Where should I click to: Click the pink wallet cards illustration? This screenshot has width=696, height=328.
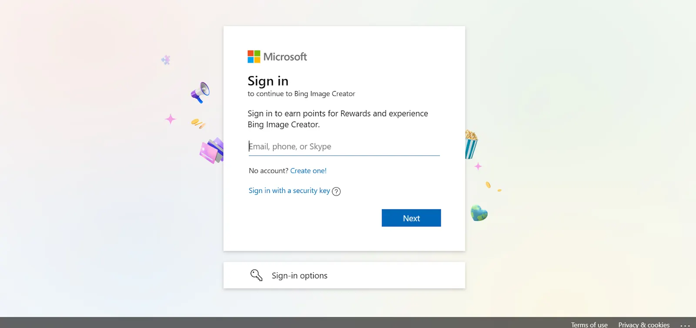pos(212,151)
